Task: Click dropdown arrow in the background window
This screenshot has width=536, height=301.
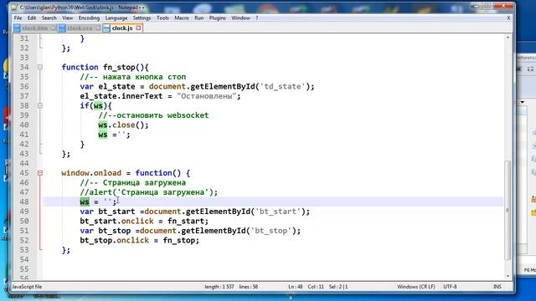Action: (523, 102)
